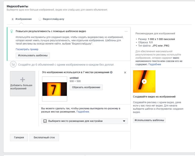Click the info icon next to placements text
Screen dimensions: 195x156
tap(111, 72)
